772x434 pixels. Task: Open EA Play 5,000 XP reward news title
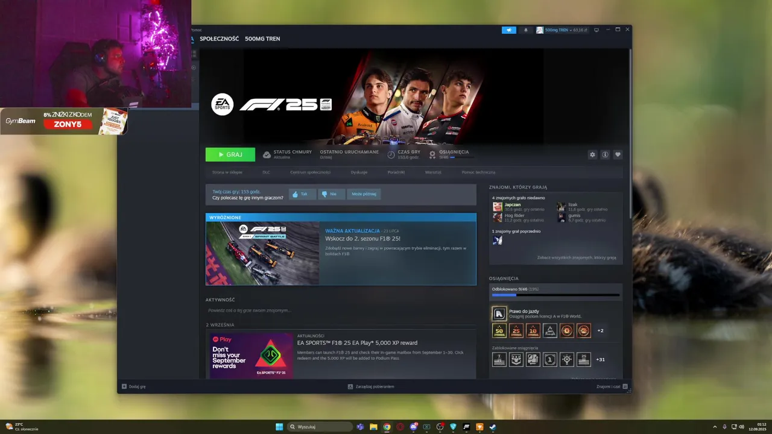tap(357, 343)
